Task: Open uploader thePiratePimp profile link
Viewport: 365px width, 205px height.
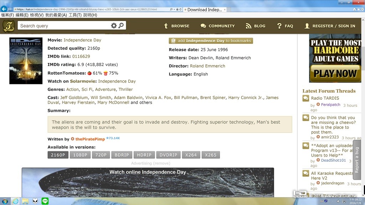Action: click(x=90, y=139)
